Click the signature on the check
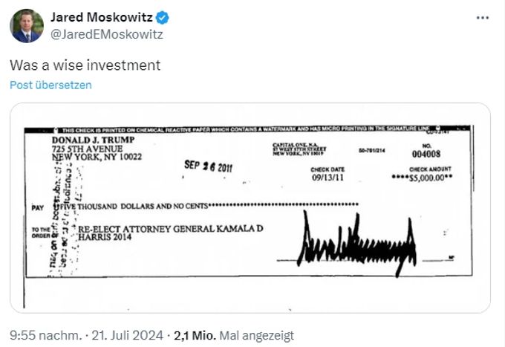505x347 pixels. pos(357,244)
